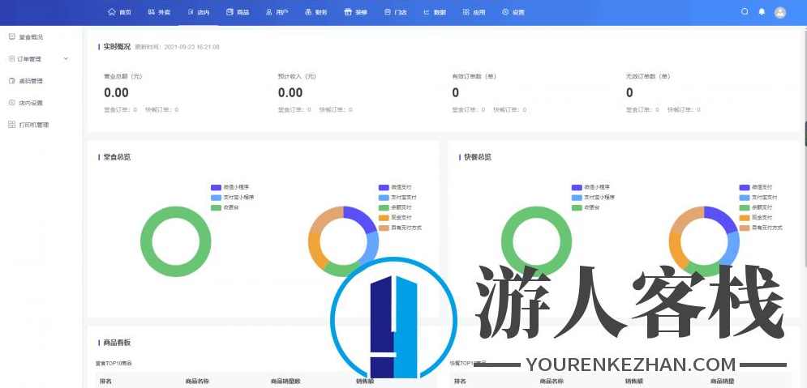The image size is (807, 388).
Task: Click the 堂食总览 section heading
Action: click(x=117, y=157)
